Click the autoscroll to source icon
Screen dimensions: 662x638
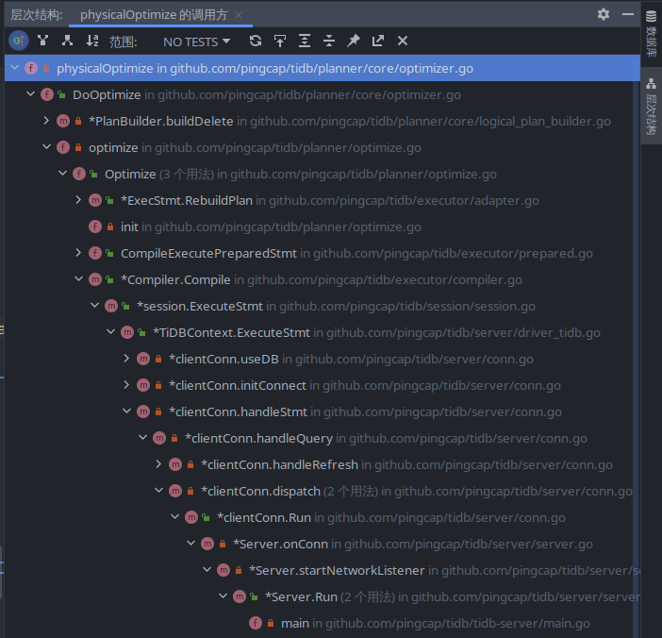pyautogui.click(x=280, y=41)
